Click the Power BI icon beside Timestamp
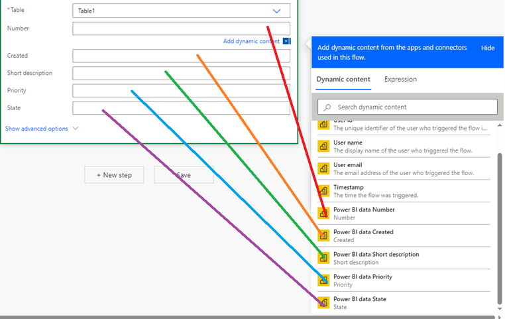The height and width of the screenshot is (319, 505). [x=323, y=191]
